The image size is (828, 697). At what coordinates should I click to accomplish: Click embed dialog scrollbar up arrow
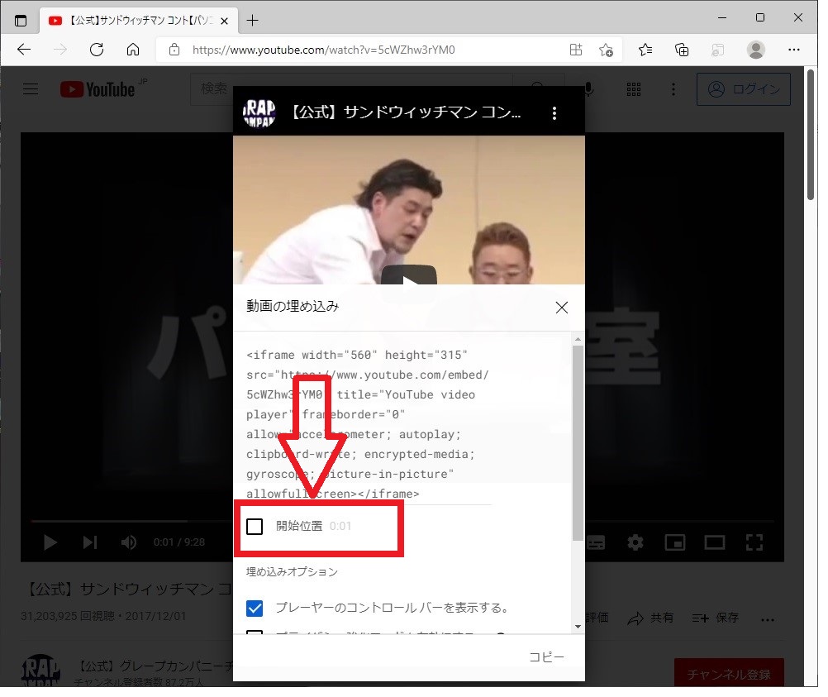tap(578, 339)
